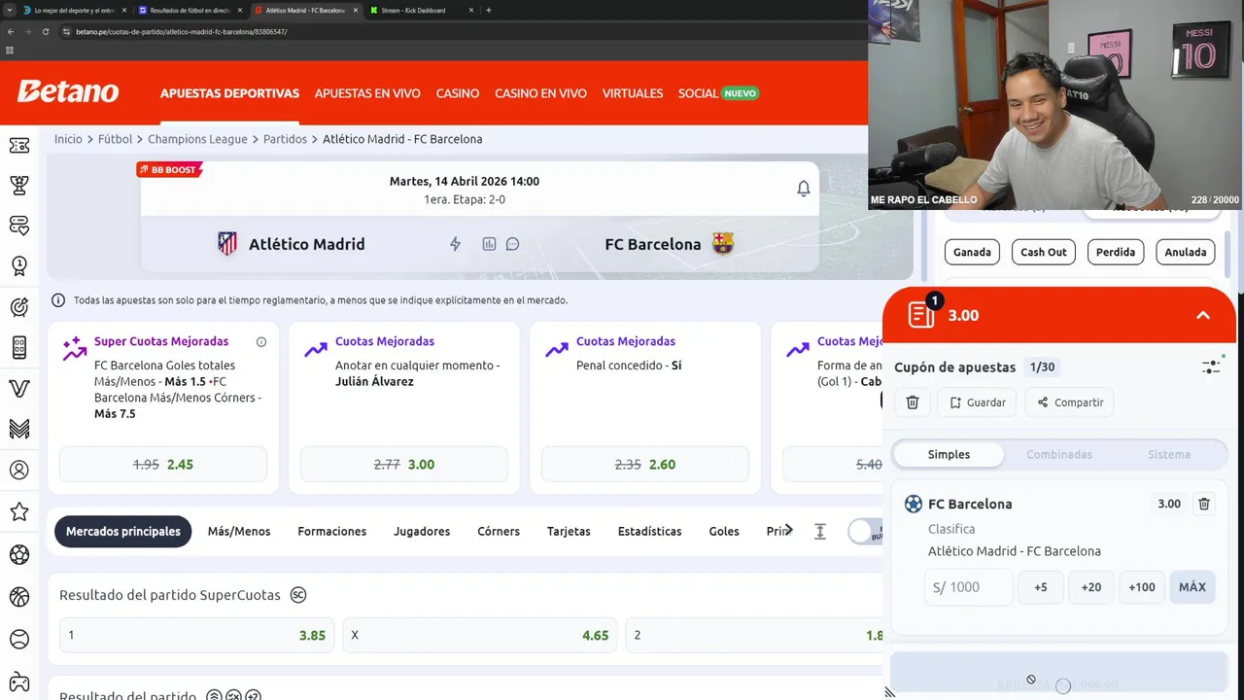Viewport: 1244px width, 700px height.
Task: Click the SC icon next to Resultado del partido SuperCuotas
Action: click(298, 595)
